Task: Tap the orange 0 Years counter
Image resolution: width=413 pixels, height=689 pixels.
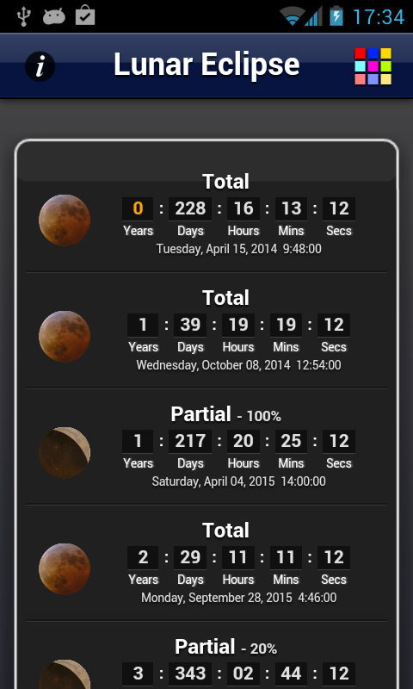Action: coord(138,208)
